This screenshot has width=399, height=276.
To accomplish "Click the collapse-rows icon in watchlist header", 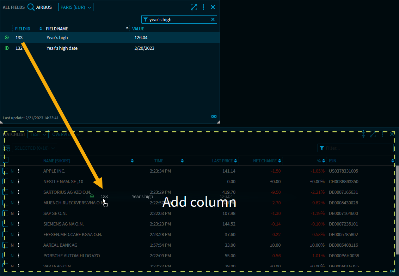I will 363,134.
